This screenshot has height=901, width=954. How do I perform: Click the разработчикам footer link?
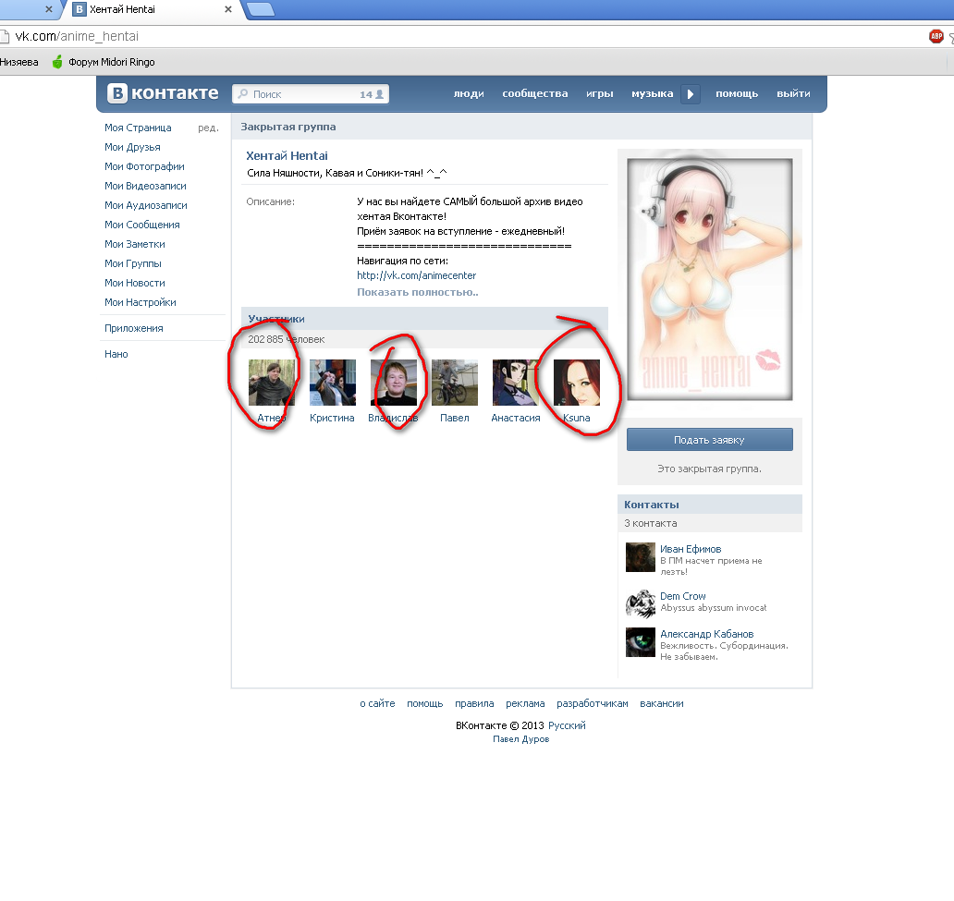point(592,704)
